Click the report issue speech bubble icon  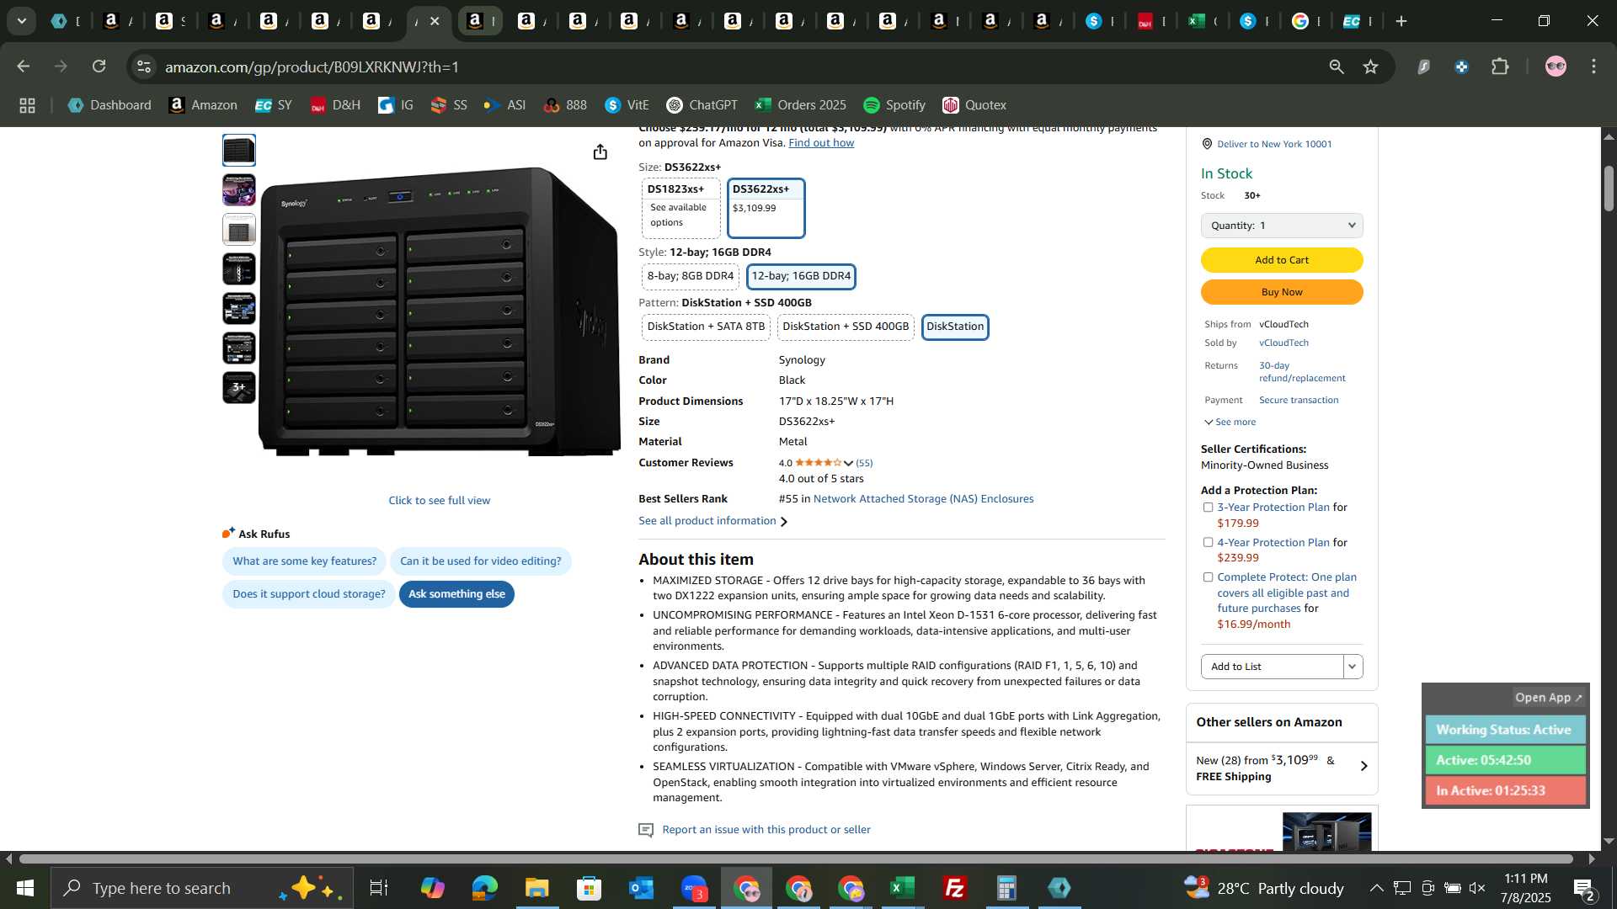point(646,831)
